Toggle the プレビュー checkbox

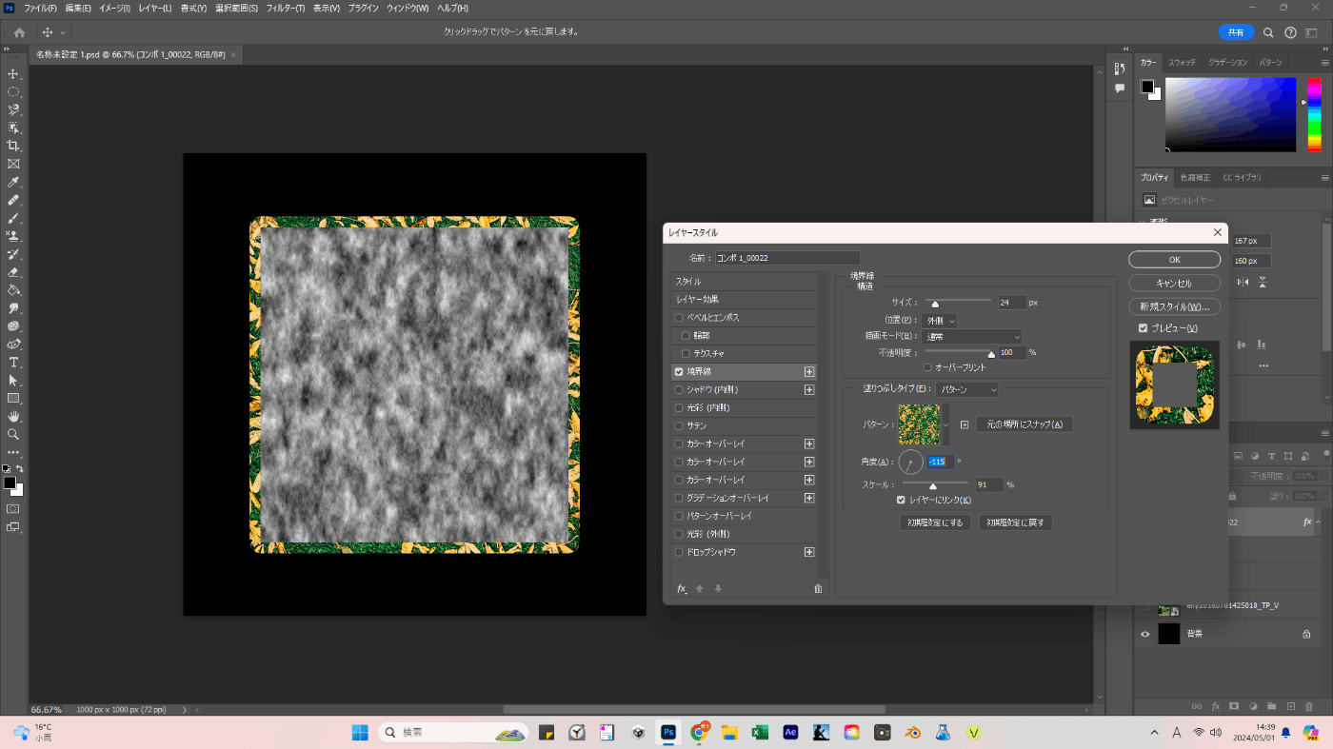point(1144,328)
